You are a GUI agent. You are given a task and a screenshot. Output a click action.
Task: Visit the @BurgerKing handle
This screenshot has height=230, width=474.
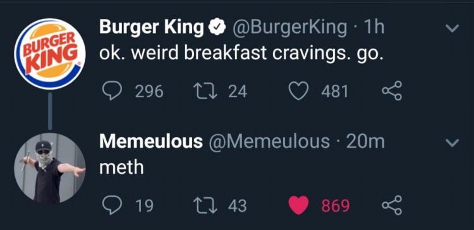pyautogui.click(x=289, y=28)
